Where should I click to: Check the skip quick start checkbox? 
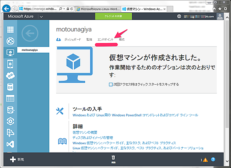pos(110,85)
